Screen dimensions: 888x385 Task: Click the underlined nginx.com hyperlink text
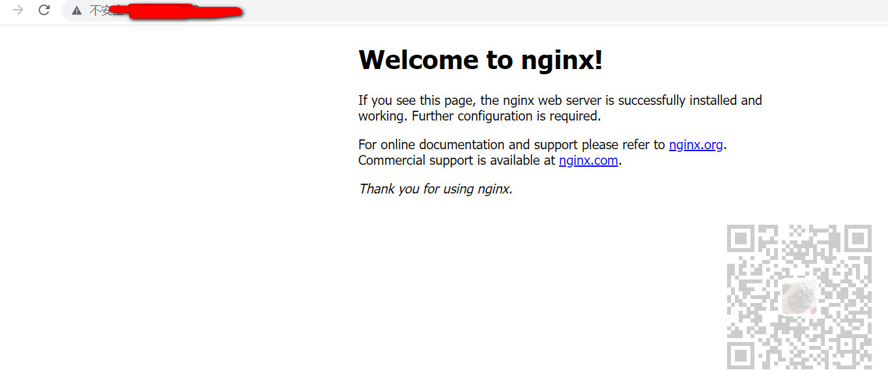point(588,160)
